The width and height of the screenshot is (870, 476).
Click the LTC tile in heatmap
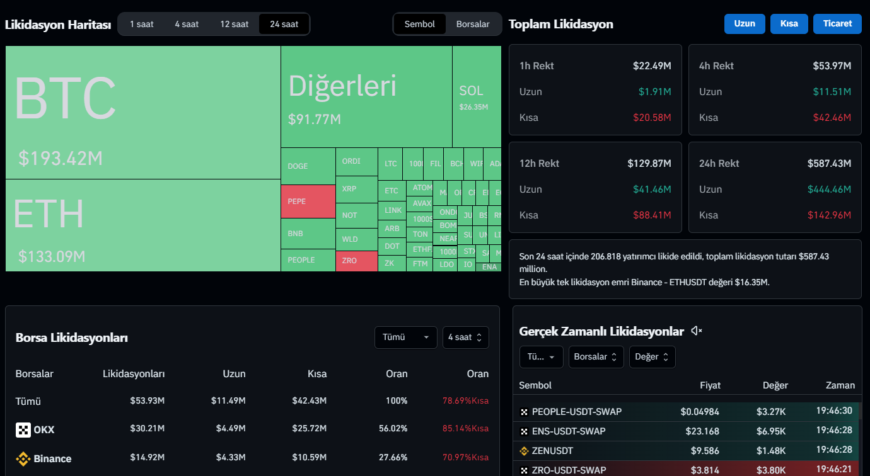pyautogui.click(x=390, y=164)
